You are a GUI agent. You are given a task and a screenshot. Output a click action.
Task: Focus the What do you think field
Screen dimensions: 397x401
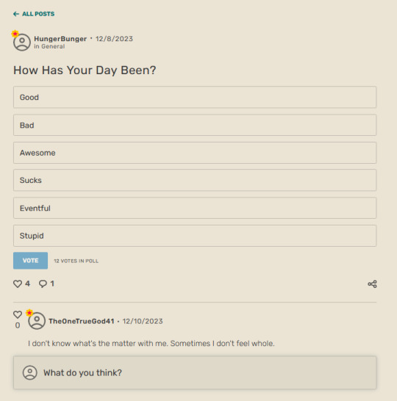click(195, 372)
